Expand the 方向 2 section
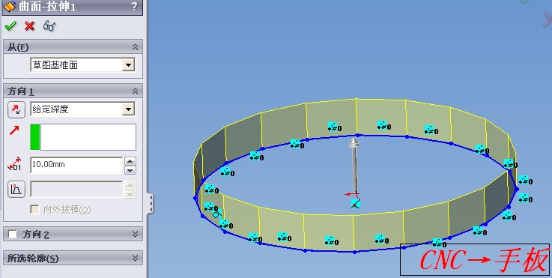Image resolution: width=552 pixels, height=278 pixels. point(135,235)
